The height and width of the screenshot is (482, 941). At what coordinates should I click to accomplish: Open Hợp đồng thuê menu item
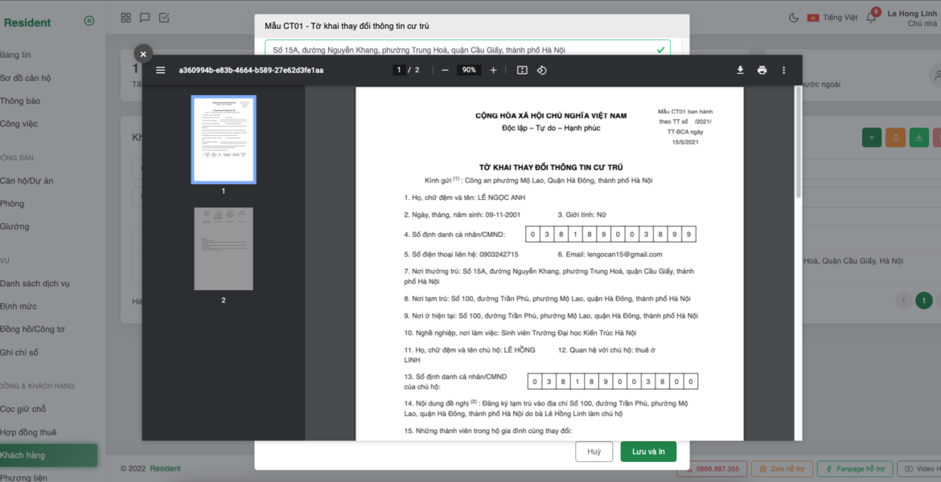click(x=28, y=432)
